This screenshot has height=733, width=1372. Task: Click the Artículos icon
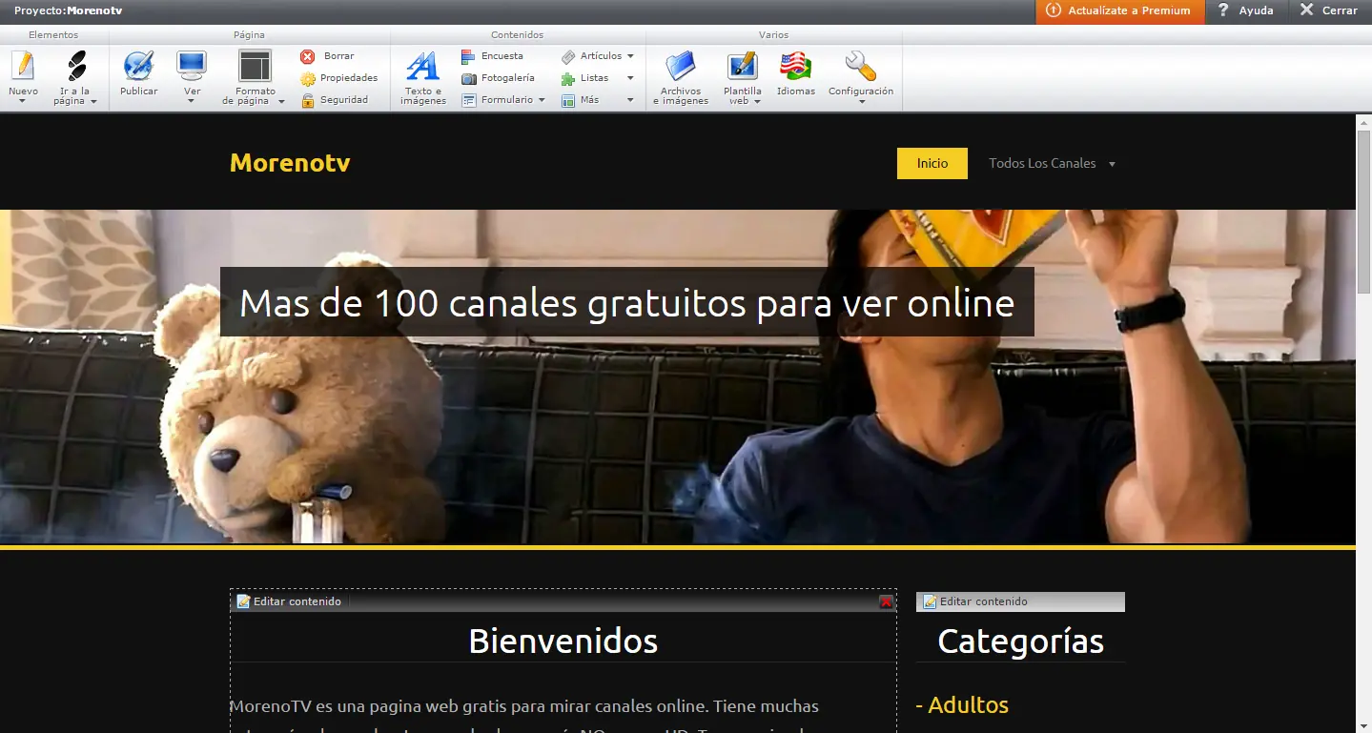568,56
